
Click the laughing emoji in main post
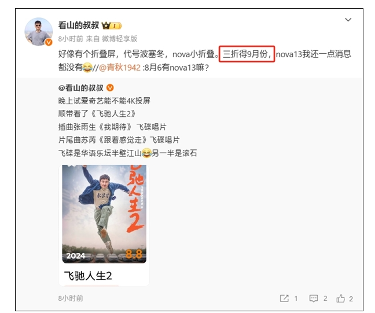point(87,68)
